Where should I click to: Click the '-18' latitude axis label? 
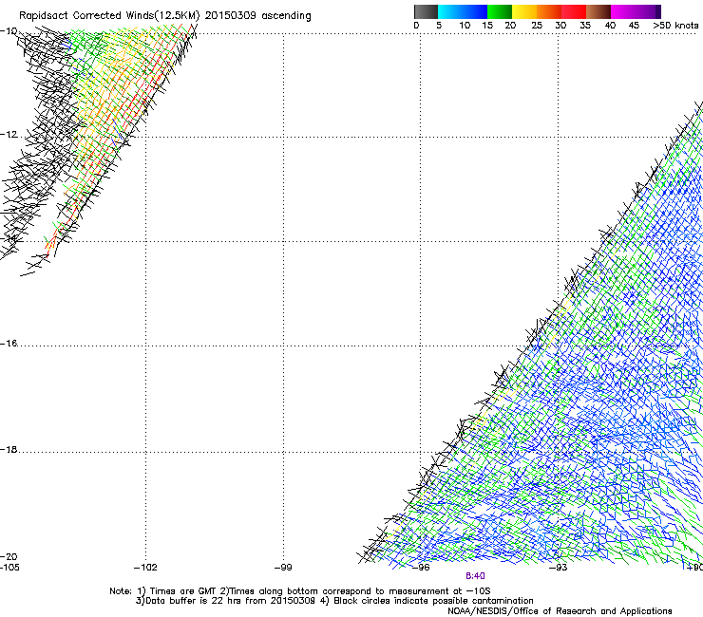(9, 449)
